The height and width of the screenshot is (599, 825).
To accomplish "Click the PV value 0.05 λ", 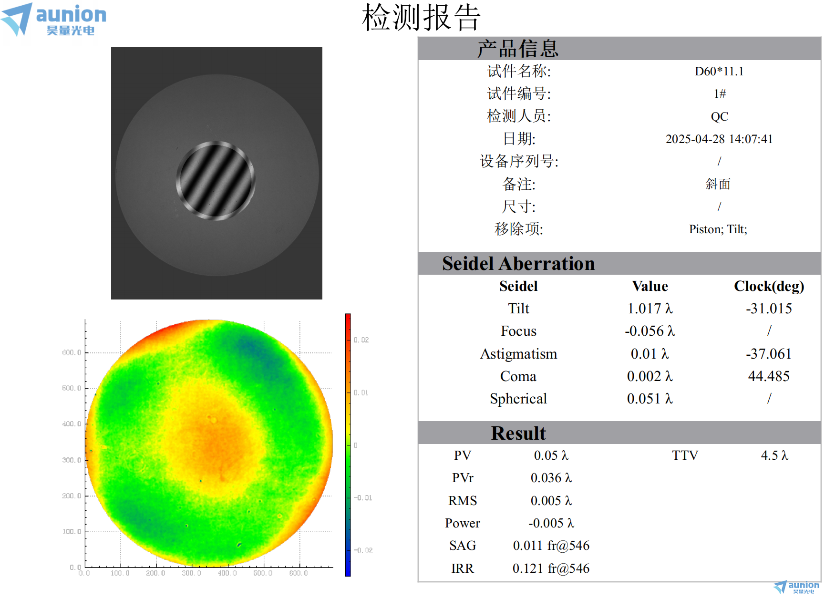I will tap(551, 455).
